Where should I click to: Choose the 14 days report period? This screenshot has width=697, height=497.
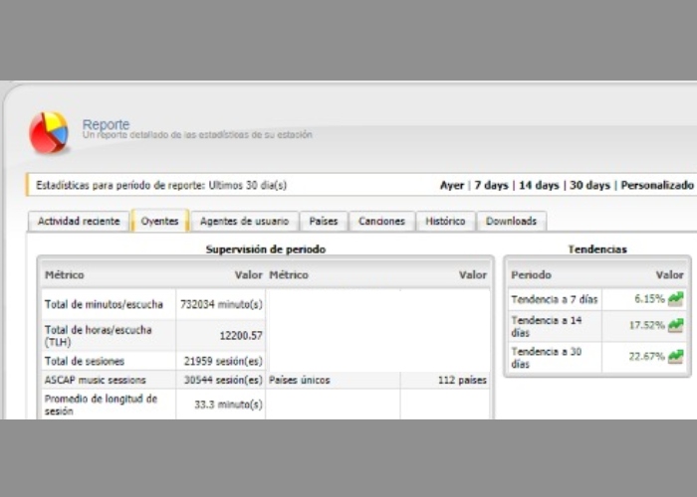pos(539,185)
